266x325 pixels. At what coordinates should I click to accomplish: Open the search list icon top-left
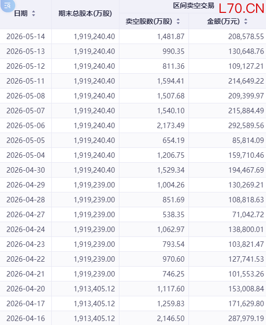pyautogui.click(x=7, y=5)
